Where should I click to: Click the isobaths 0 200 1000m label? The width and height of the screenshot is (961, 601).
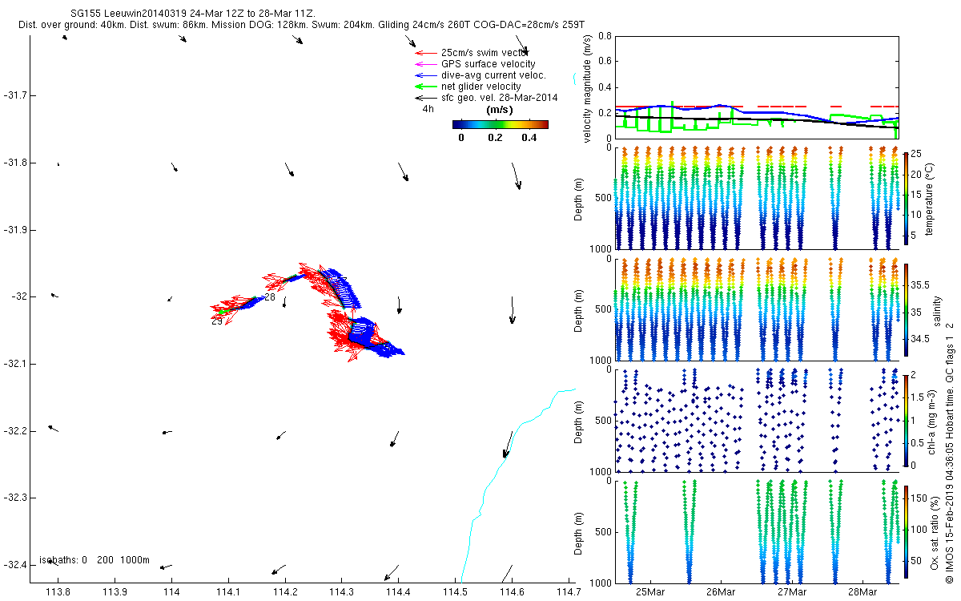(94, 560)
